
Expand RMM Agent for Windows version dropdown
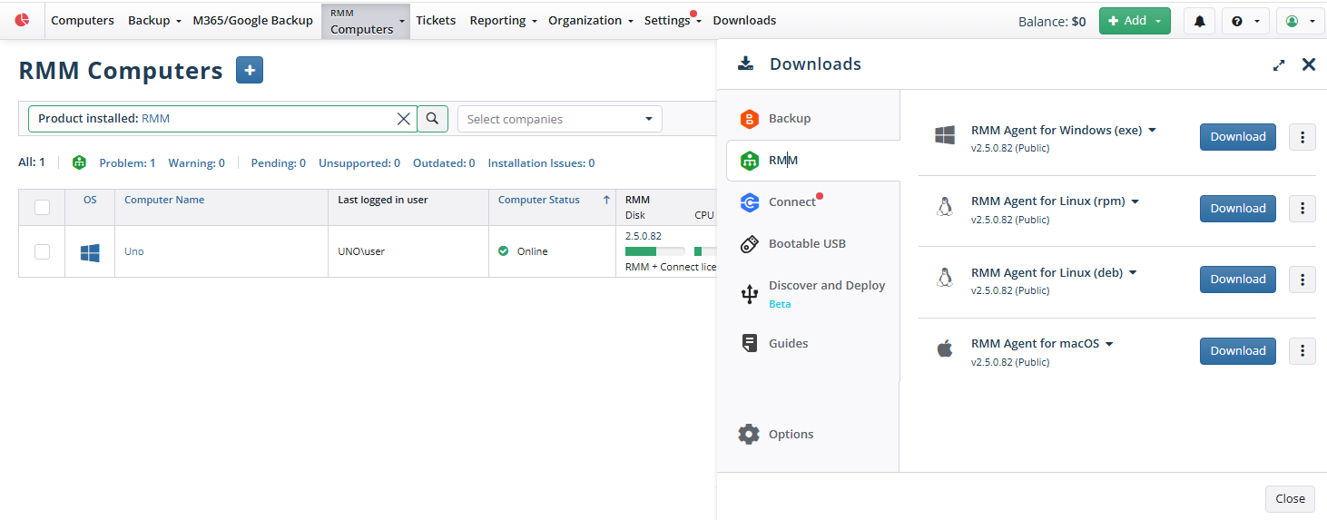click(1153, 131)
